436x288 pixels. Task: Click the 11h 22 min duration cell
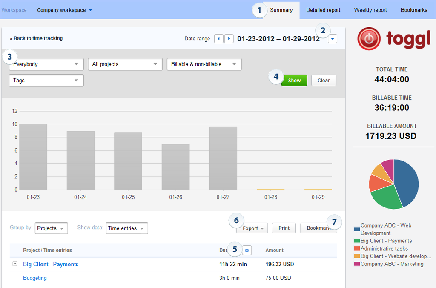click(233, 264)
